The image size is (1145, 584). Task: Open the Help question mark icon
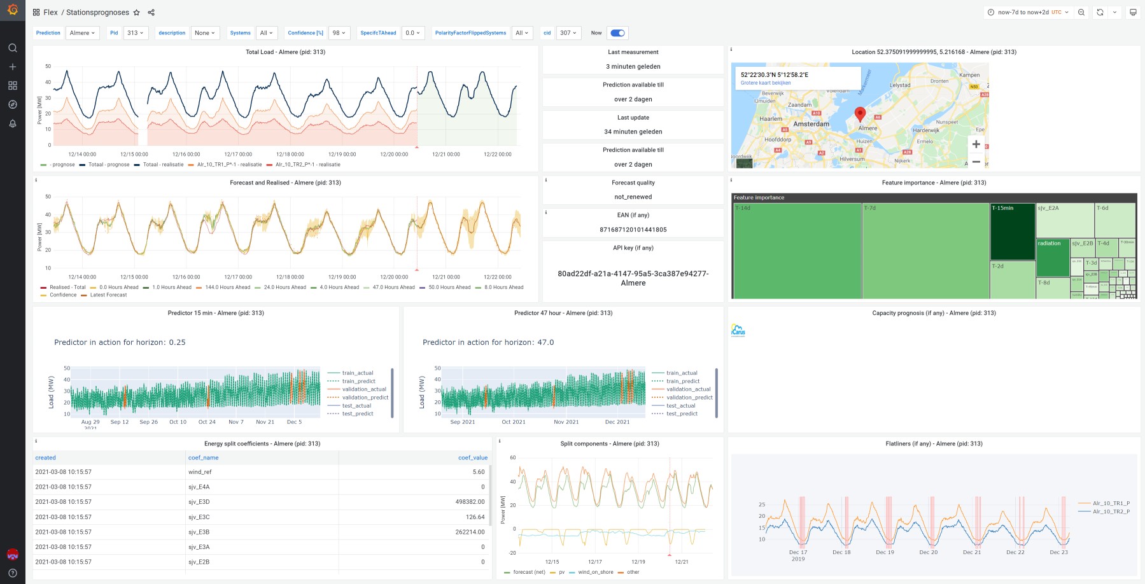pos(13,573)
